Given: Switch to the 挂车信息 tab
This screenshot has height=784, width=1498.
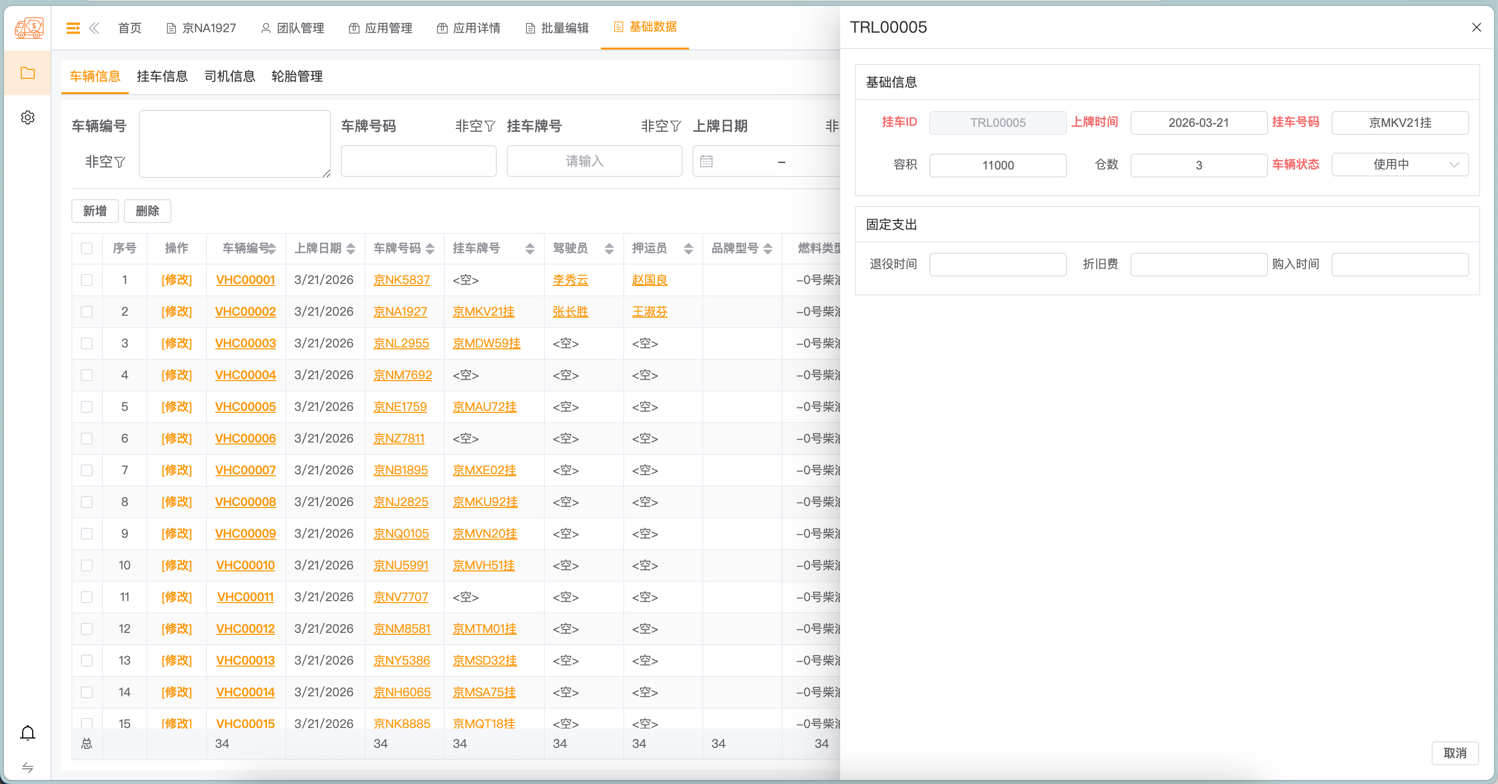Looking at the screenshot, I should click(161, 76).
